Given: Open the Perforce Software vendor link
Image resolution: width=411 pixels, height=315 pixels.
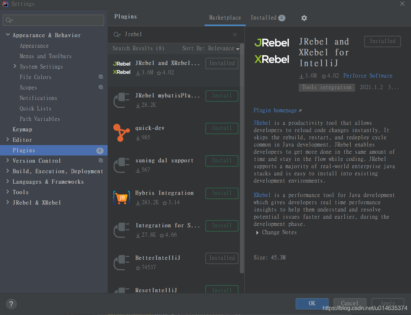Looking at the screenshot, I should [368, 76].
